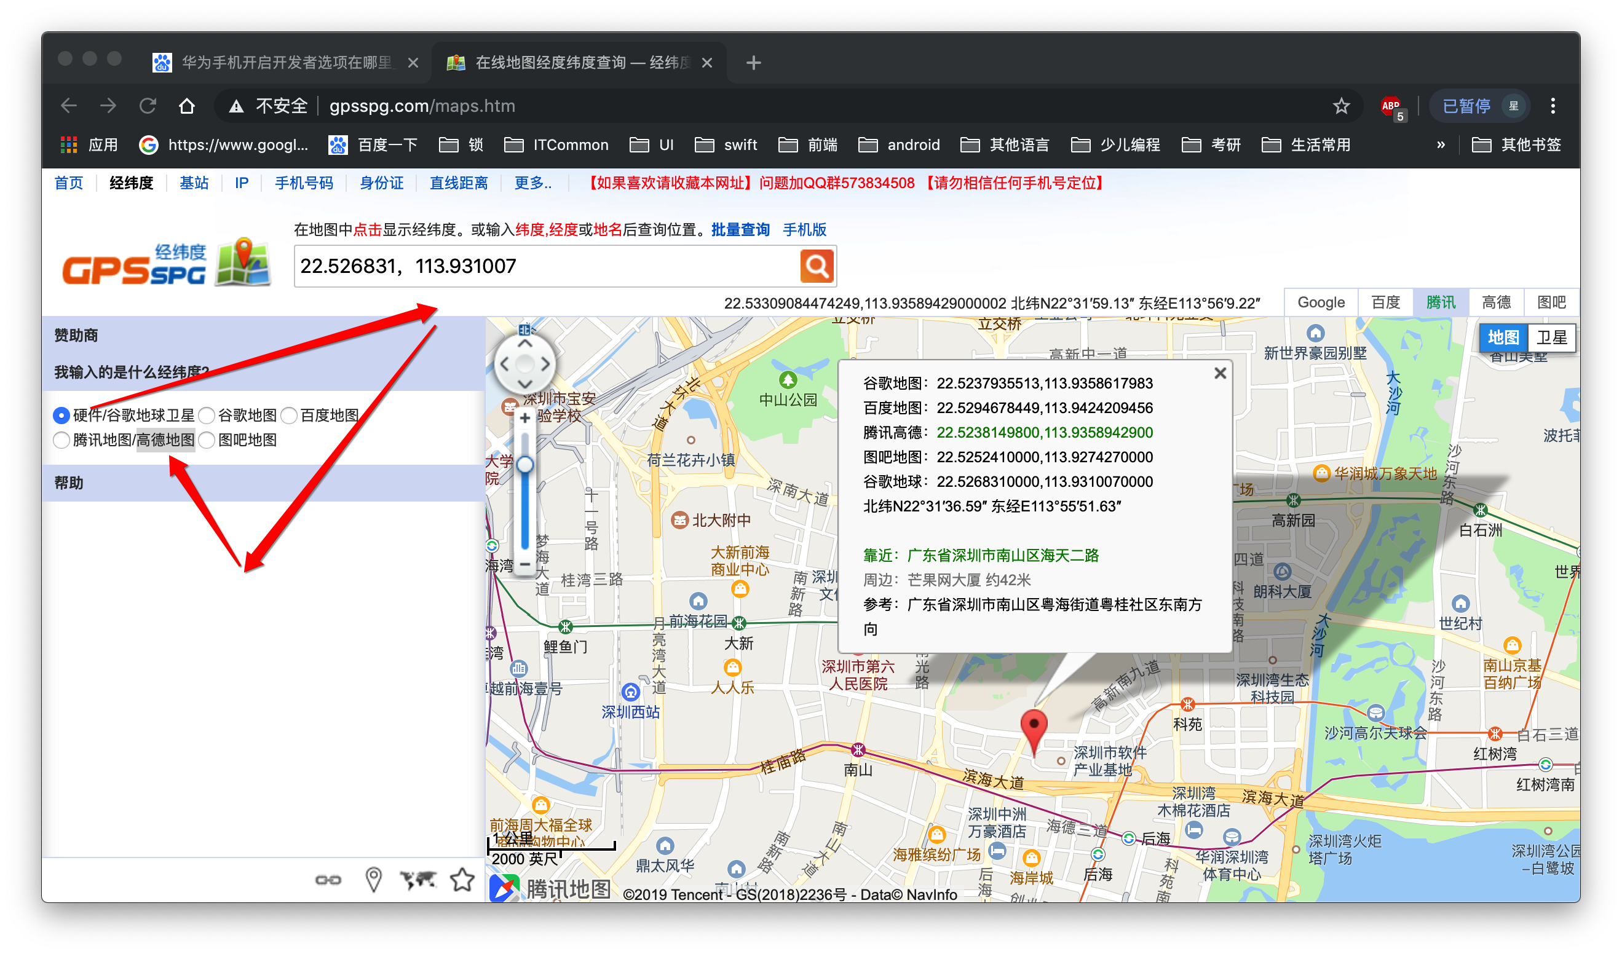
Task: Select the 腾讯地图/高德地图 radio option
Action: [61, 440]
